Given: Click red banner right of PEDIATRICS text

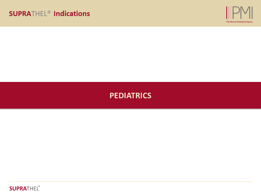Looking at the screenshot, I should coord(207,96).
